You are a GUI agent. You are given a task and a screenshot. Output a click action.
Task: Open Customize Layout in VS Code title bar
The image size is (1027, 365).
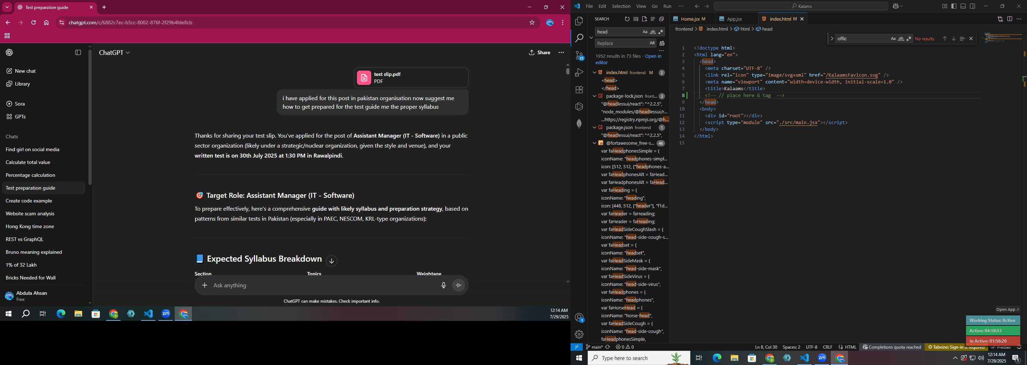pos(945,6)
